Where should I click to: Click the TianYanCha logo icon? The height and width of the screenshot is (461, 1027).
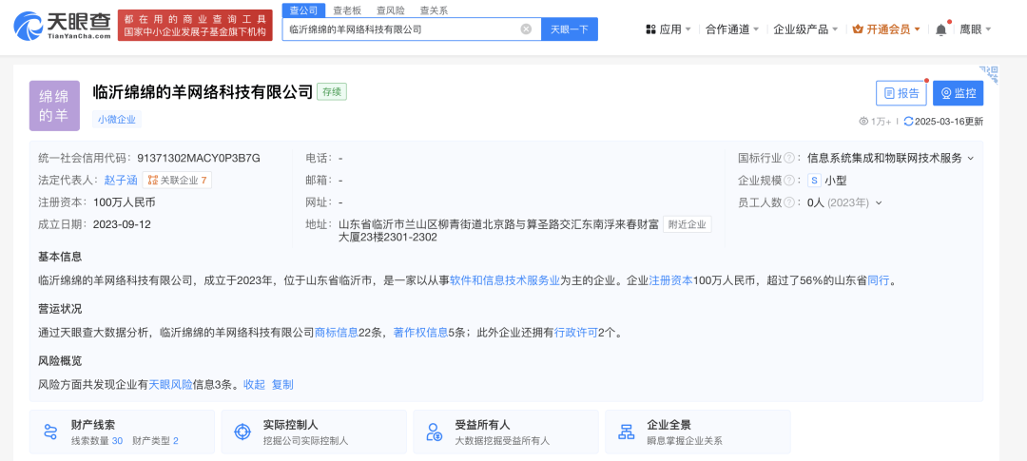[29, 25]
